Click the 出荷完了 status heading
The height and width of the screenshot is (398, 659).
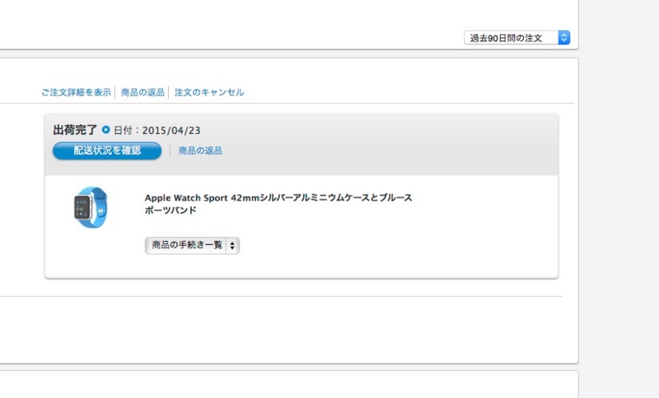75,130
